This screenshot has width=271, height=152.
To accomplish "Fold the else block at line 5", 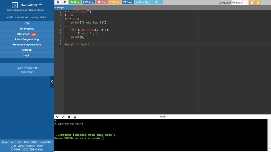I will pyautogui.click(x=63, y=26).
